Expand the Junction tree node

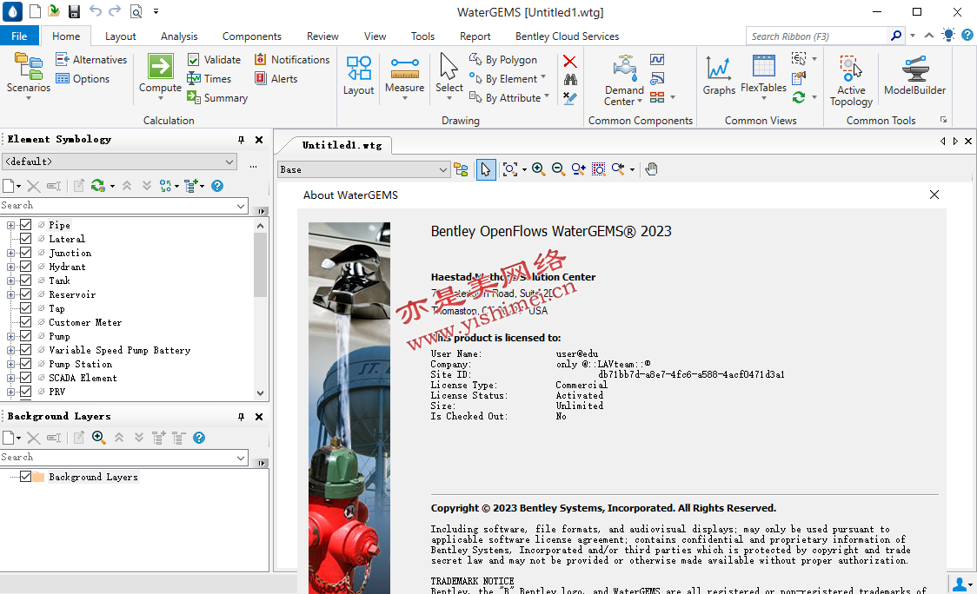click(x=10, y=253)
